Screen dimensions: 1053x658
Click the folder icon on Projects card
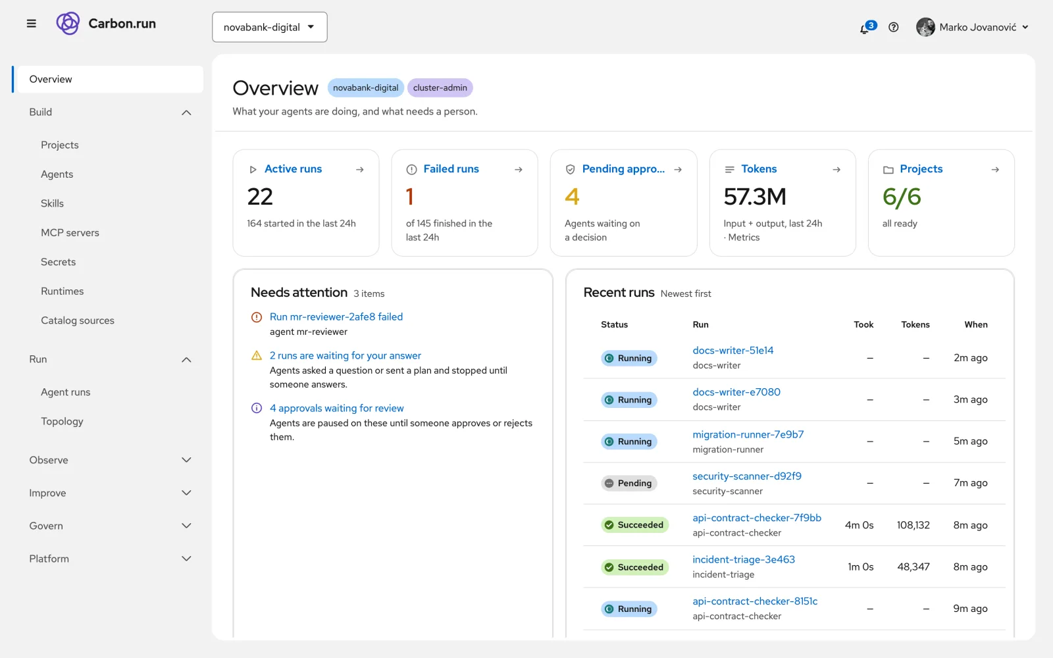pos(888,170)
